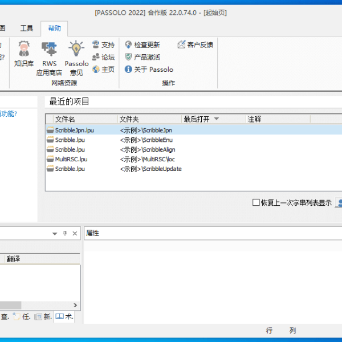Viewport: 342px width, 342px height.
Task: Click the 列 status bar entry
Action: click(x=292, y=331)
